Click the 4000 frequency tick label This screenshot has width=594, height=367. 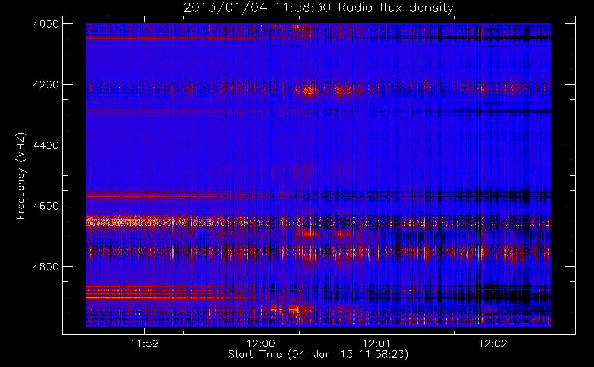pos(46,24)
